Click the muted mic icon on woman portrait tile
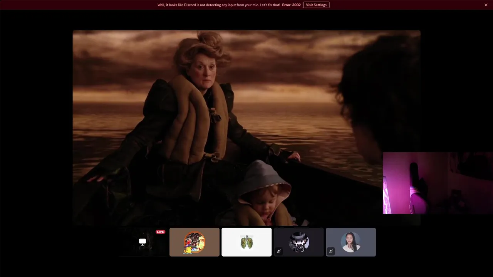The width and height of the screenshot is (493, 277). tap(331, 251)
